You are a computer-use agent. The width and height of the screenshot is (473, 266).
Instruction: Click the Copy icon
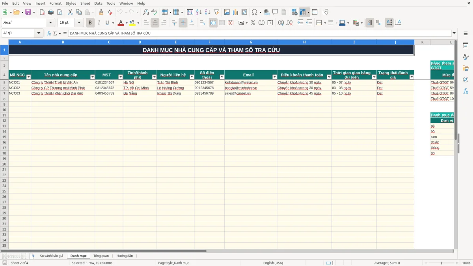click(79, 12)
